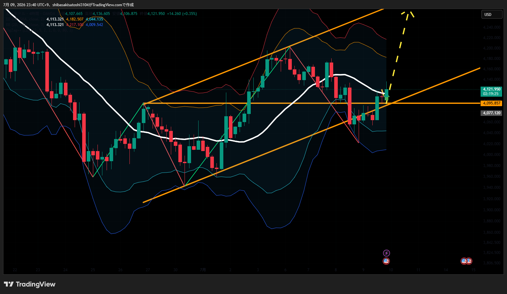
Task: Select the BB (20, SMA, close, 3) indicator legend
Action: click(x=25, y=25)
